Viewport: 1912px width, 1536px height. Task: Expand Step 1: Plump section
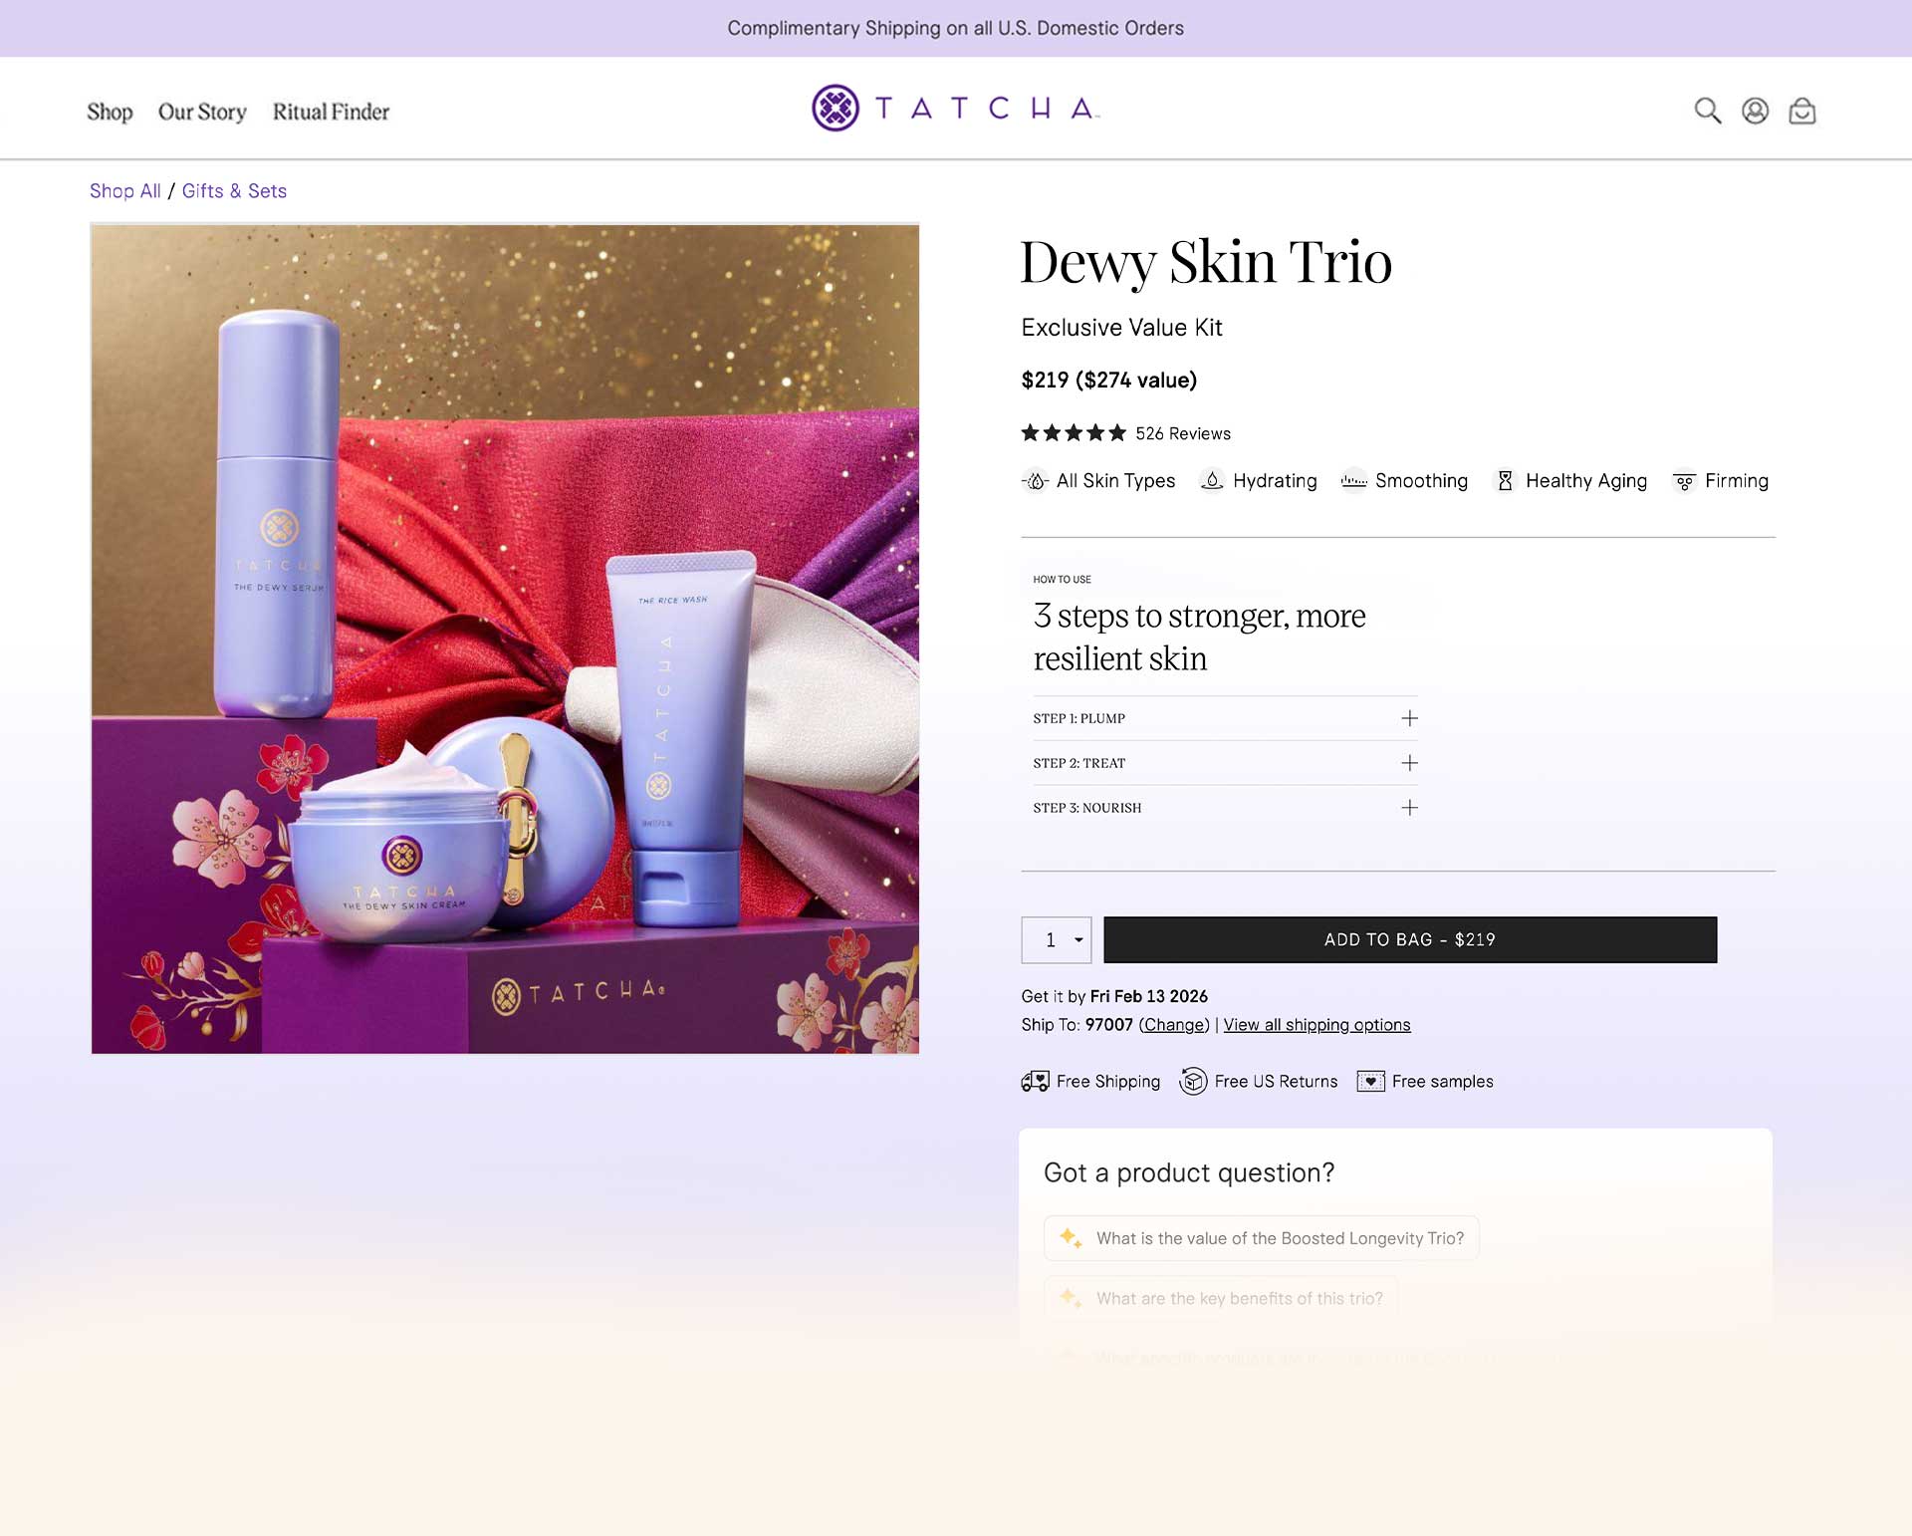click(x=1408, y=718)
